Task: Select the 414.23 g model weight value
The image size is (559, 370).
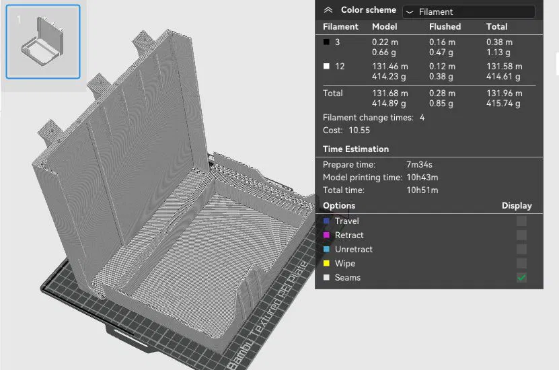Action: (x=389, y=77)
